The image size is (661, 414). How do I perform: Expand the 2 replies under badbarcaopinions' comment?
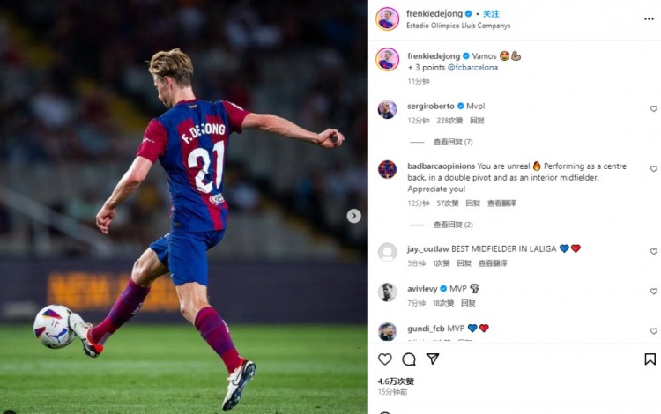tap(453, 225)
